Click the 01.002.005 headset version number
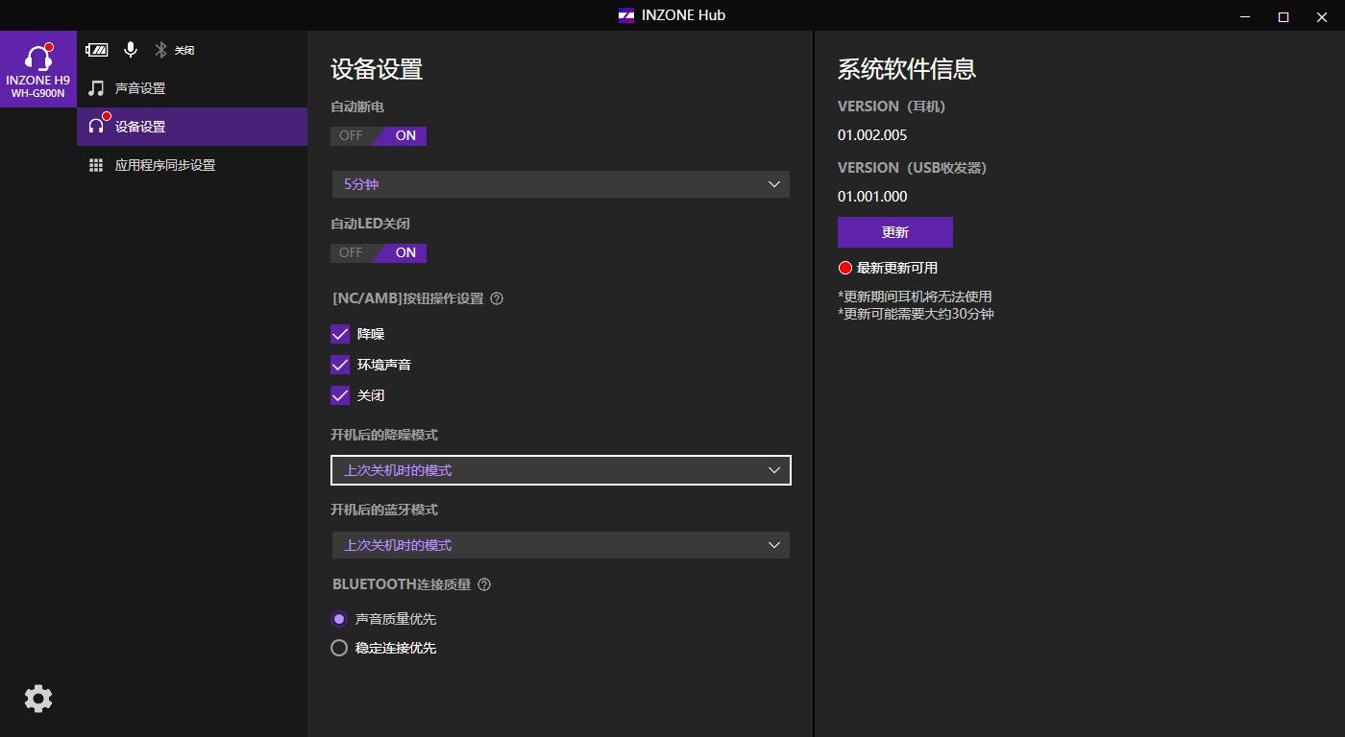This screenshot has width=1345, height=737. (872, 135)
